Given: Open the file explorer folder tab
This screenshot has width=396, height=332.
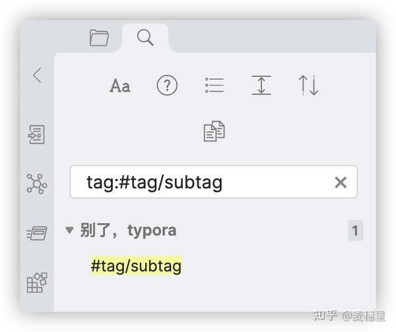Looking at the screenshot, I should pyautogui.click(x=99, y=38).
